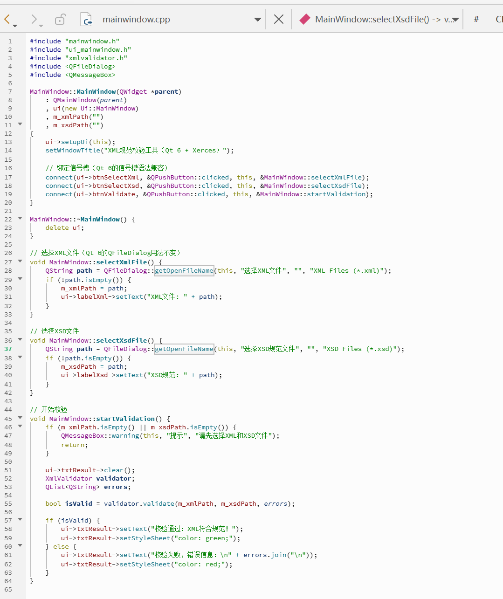Click the comment "// 选择XSD文件"
Viewport: 503px width, 599px height.
coord(55,331)
